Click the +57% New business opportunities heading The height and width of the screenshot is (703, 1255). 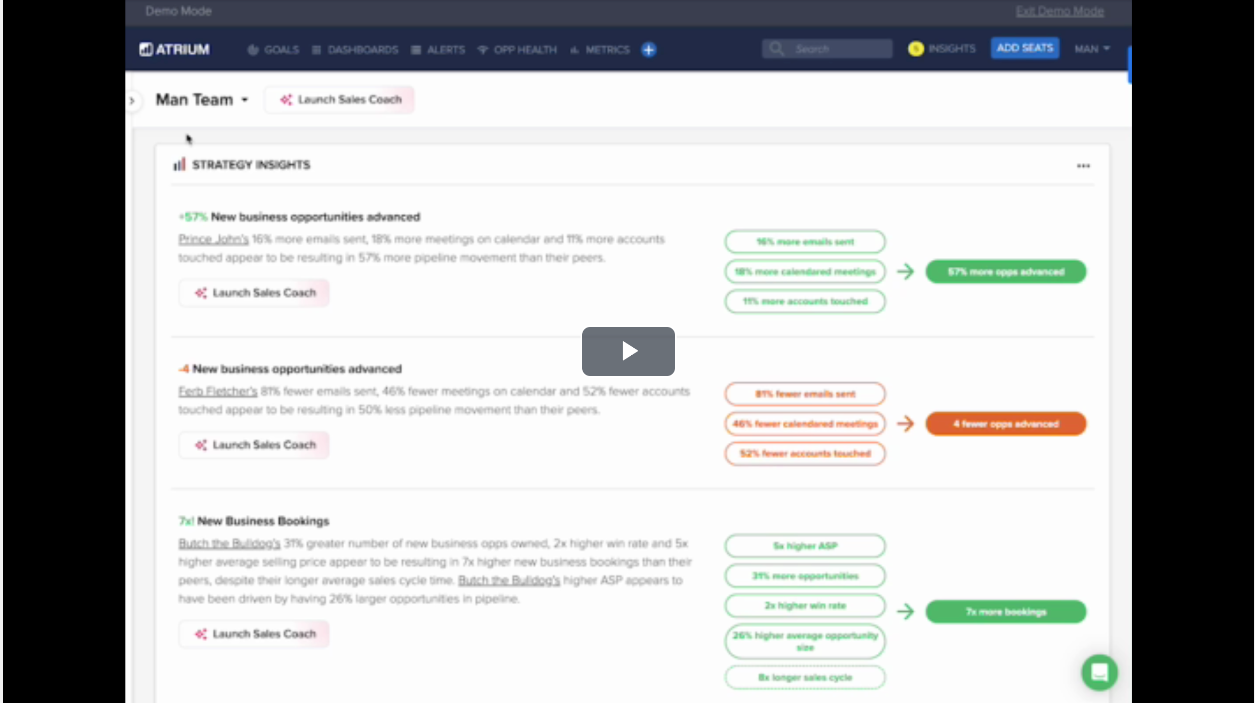pos(299,217)
